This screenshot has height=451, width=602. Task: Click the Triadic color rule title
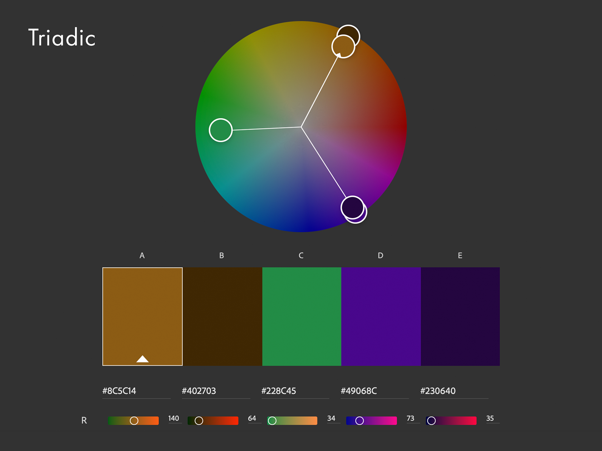pyautogui.click(x=62, y=38)
